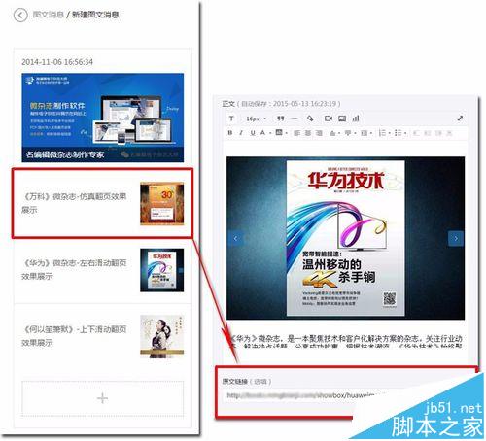Click the background color icon

pyautogui.click(x=279, y=132)
